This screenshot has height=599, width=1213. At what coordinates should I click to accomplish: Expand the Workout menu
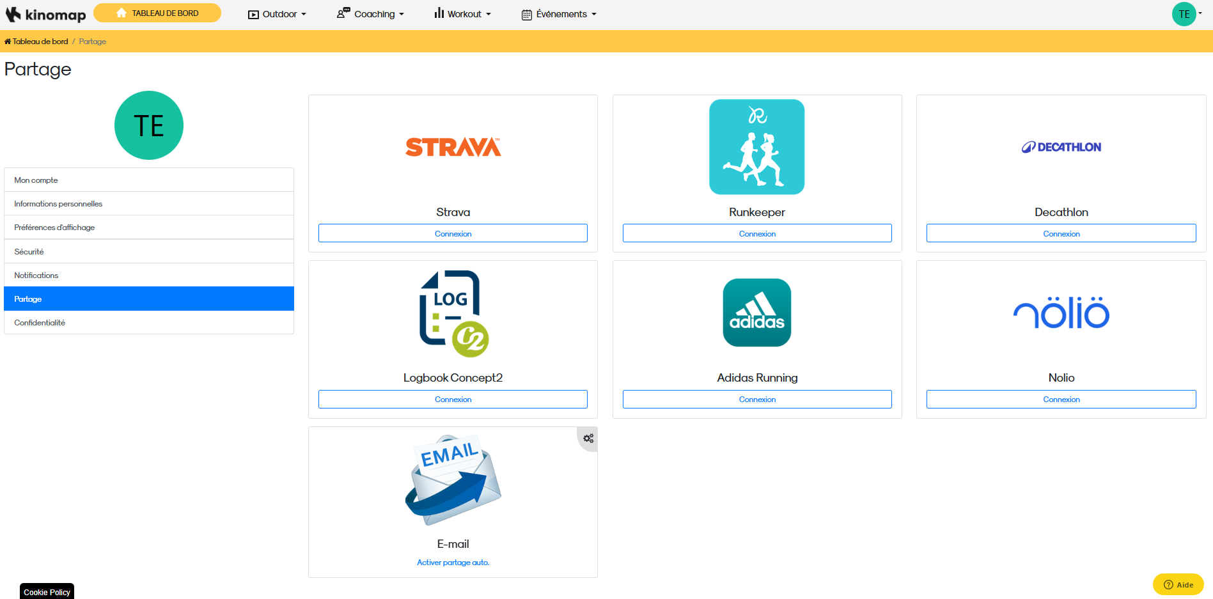point(462,14)
